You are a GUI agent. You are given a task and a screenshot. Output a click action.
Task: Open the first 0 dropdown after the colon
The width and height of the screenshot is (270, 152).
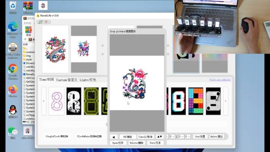pyautogui.click(x=181, y=137)
